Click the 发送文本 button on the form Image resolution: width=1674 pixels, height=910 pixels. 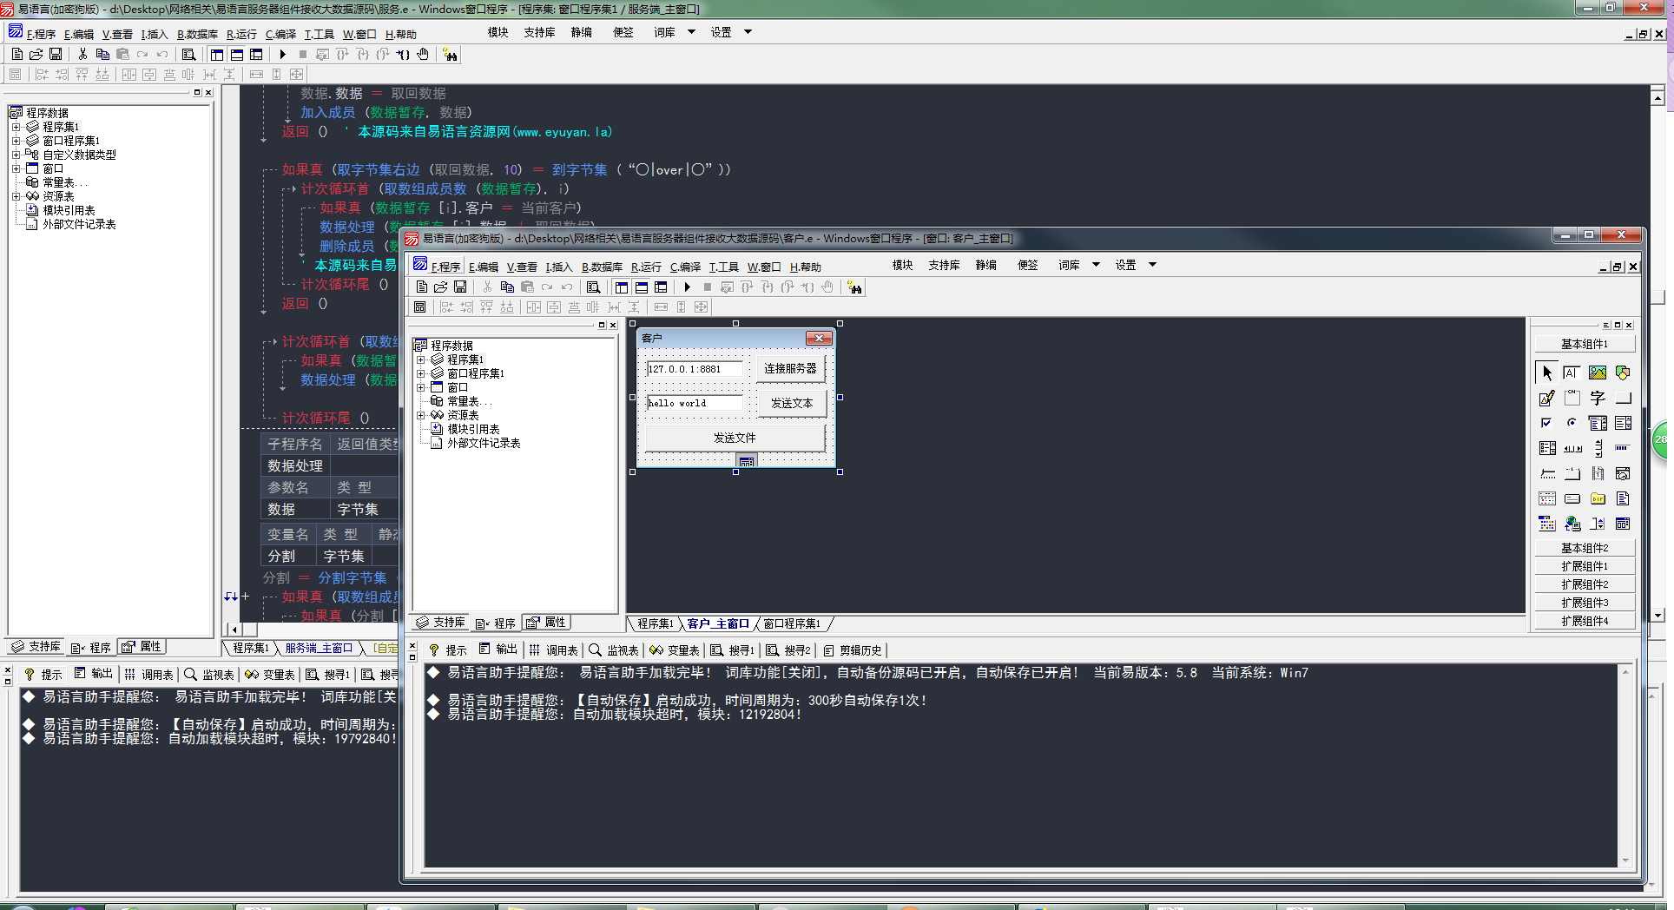point(791,403)
